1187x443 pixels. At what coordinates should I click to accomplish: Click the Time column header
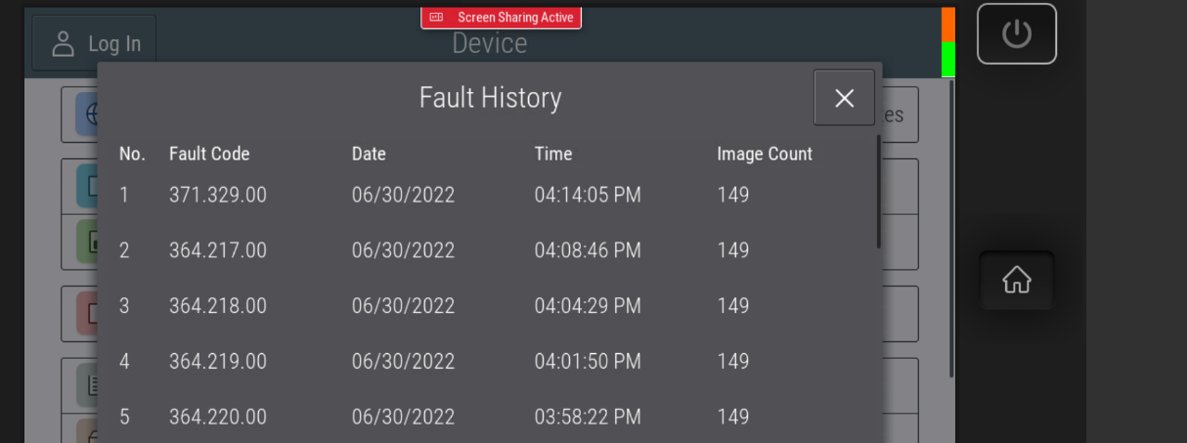(552, 154)
